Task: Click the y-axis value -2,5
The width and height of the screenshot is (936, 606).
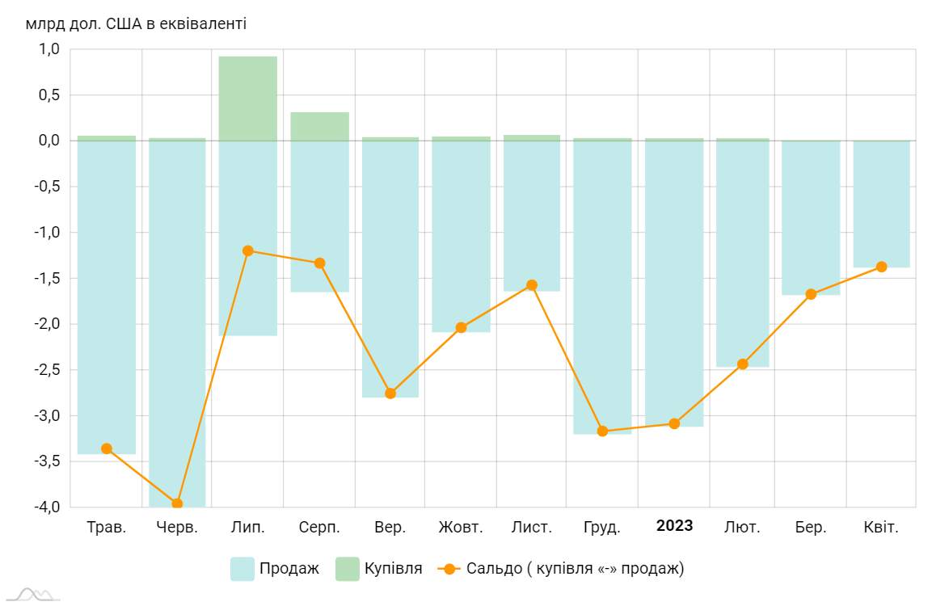Action: click(47, 370)
